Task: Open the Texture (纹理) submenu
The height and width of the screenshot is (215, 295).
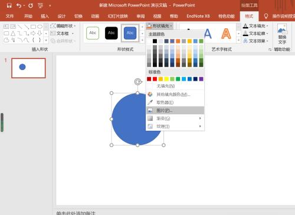Action: 175,126
